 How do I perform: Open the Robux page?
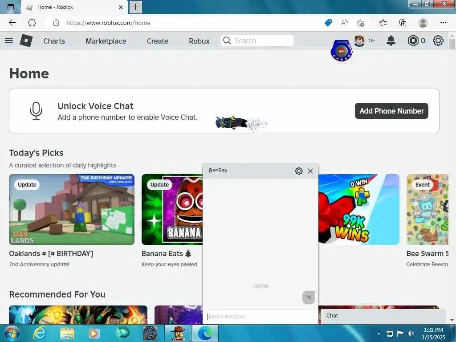point(199,41)
